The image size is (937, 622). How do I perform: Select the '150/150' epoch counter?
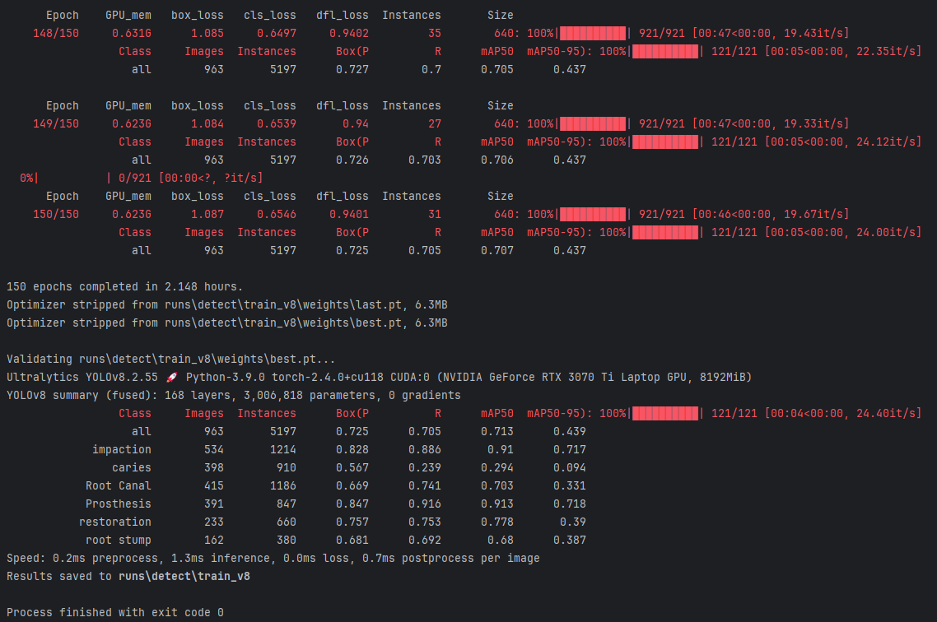(x=56, y=214)
